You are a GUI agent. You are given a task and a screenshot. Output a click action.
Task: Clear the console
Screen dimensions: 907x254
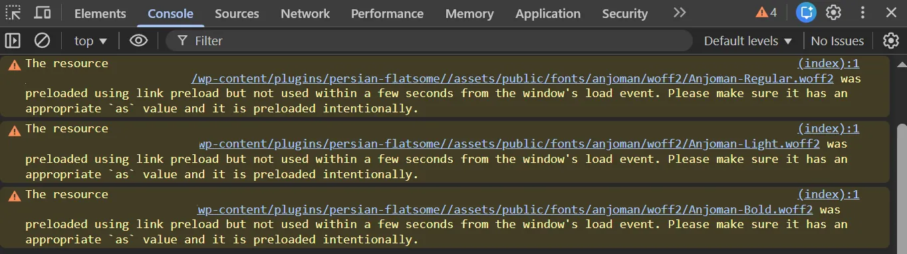pos(42,41)
